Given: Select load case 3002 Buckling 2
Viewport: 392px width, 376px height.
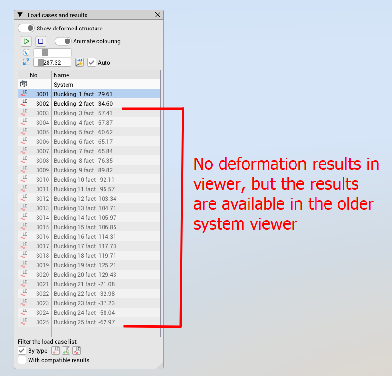Looking at the screenshot, I should (x=83, y=104).
